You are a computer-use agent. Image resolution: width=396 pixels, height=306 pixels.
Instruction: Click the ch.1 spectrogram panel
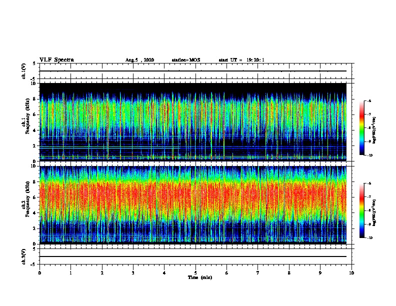coord(193,122)
